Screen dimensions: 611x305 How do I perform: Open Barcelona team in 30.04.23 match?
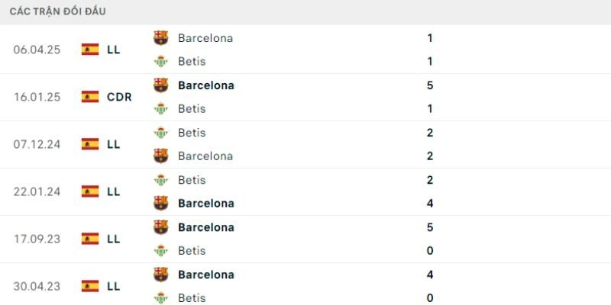point(205,274)
